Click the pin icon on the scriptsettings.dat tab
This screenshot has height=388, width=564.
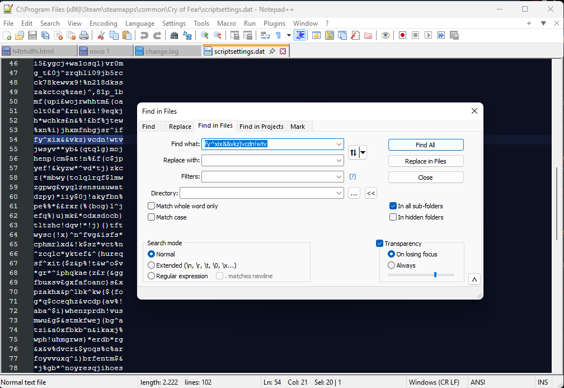pyautogui.click(x=272, y=51)
